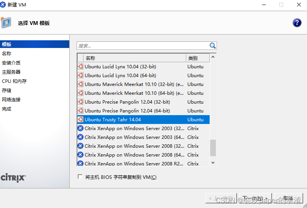Image resolution: width=307 pixels, height=208 pixels.
Task: Select Ubuntu Trusty Tahr 14.04 template name
Action: (113, 119)
